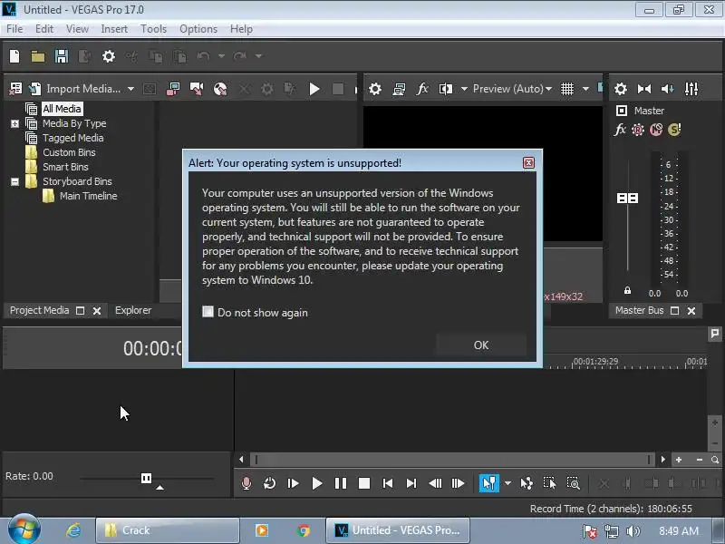725x544 pixels.
Task: Close the alert dialog with red X
Action: [528, 163]
